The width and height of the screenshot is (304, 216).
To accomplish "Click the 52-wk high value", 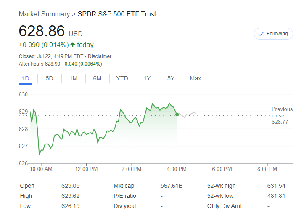I will pos(276,186).
